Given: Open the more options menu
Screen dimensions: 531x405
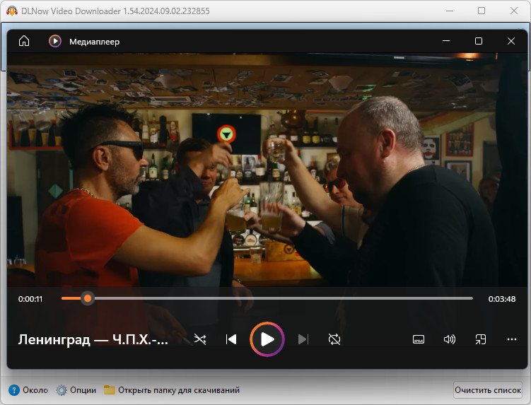Looking at the screenshot, I should (512, 339).
